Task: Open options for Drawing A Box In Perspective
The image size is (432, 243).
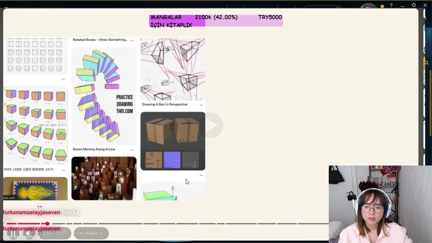Action: pyautogui.click(x=201, y=105)
